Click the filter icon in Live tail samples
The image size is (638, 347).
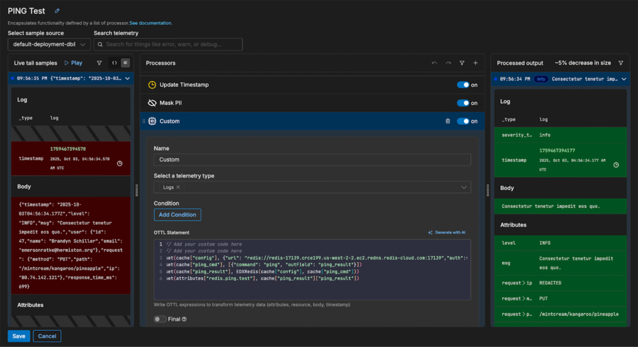point(99,63)
